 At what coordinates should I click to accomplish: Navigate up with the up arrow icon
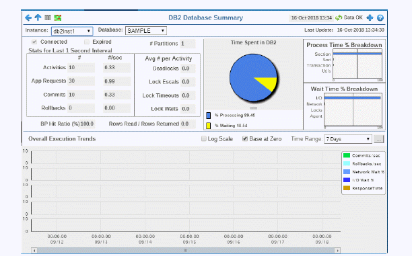[x=38, y=17]
